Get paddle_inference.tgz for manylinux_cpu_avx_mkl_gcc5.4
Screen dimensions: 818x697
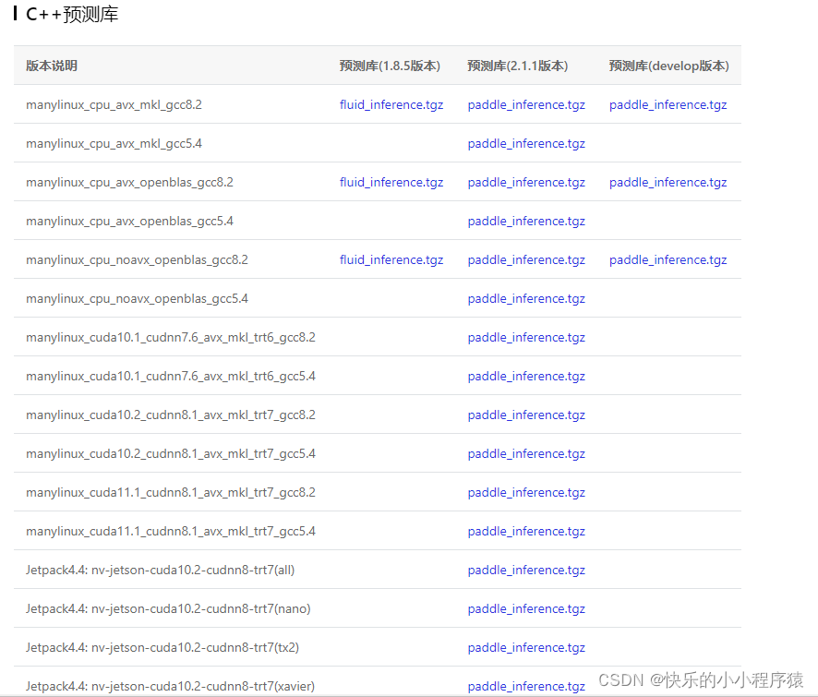pyautogui.click(x=525, y=143)
